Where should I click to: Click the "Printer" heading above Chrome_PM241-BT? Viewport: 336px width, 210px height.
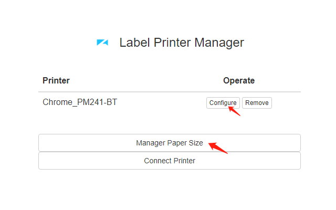[56, 80]
